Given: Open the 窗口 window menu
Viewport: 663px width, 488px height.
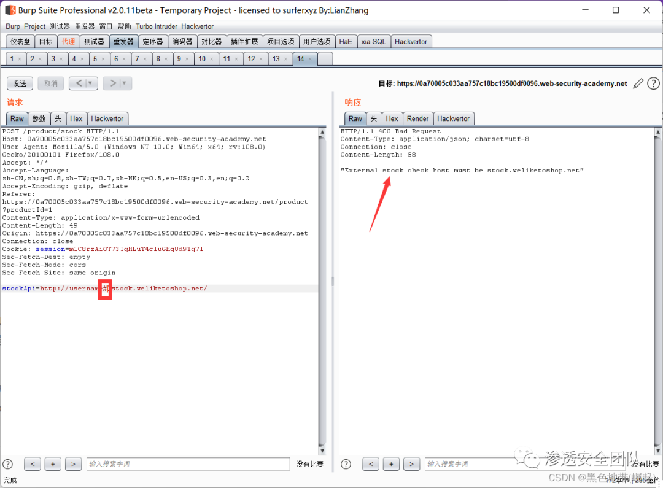Looking at the screenshot, I should [x=106, y=26].
